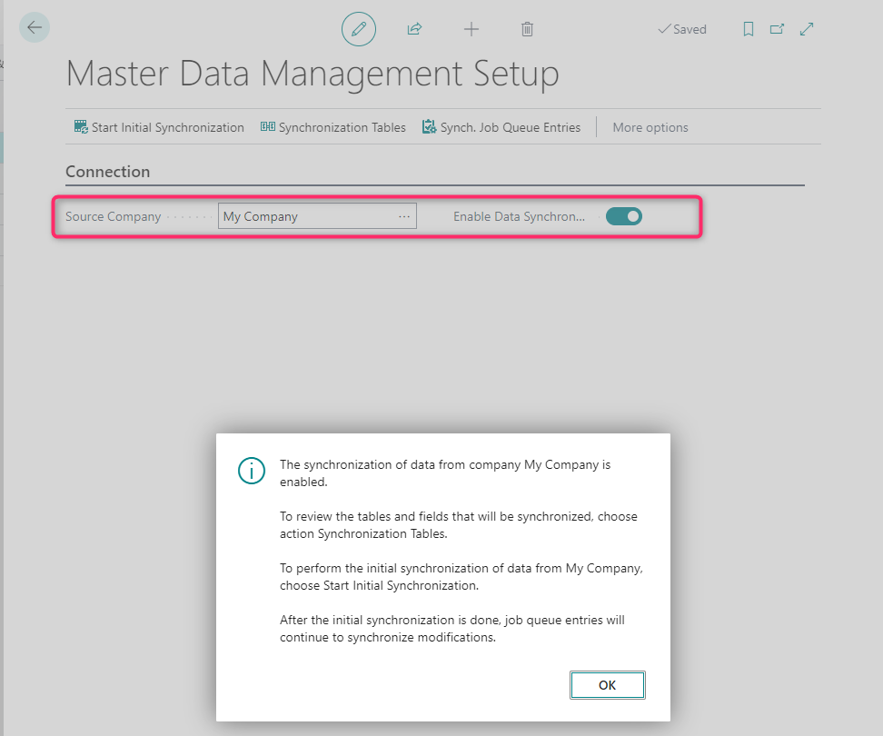Click the expand to full screen arrows
Viewport: 883px width, 736px height.
(807, 29)
